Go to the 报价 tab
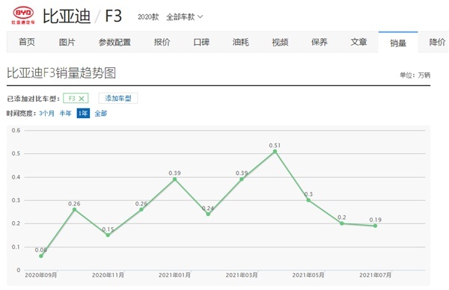 (162, 42)
